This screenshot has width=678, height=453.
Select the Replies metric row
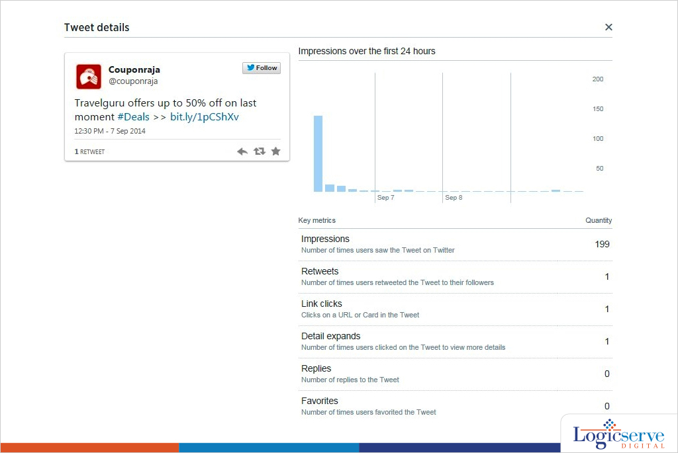point(455,374)
